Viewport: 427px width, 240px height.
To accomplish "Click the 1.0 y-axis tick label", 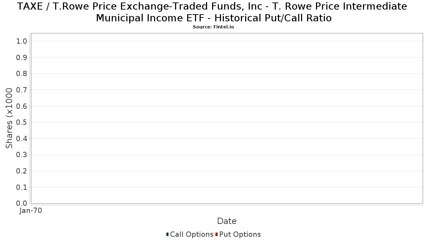I will pyautogui.click(x=22, y=41).
